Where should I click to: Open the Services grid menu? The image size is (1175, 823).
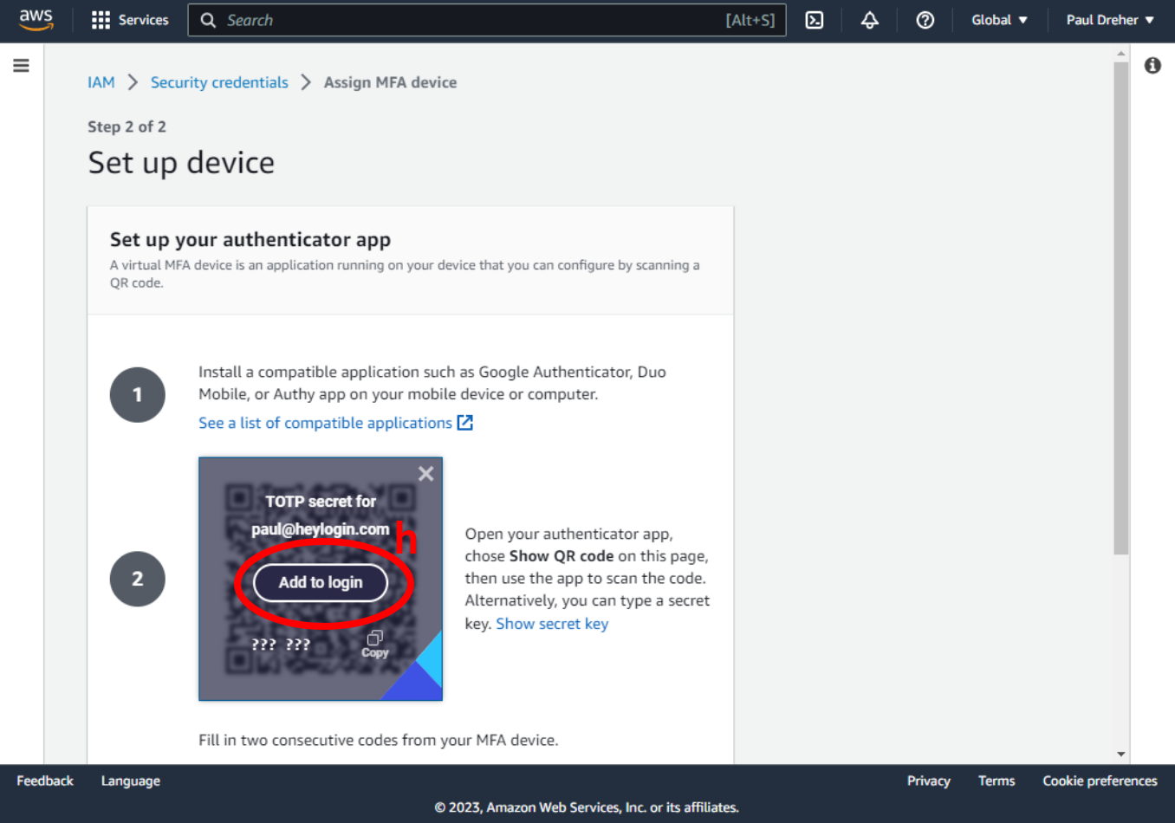pyautogui.click(x=101, y=20)
